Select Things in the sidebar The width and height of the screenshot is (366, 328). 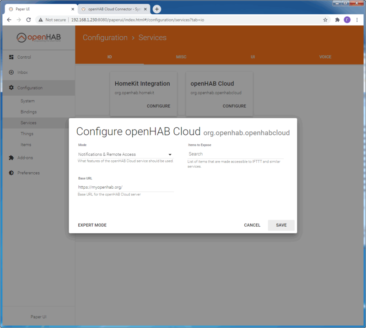coord(27,134)
